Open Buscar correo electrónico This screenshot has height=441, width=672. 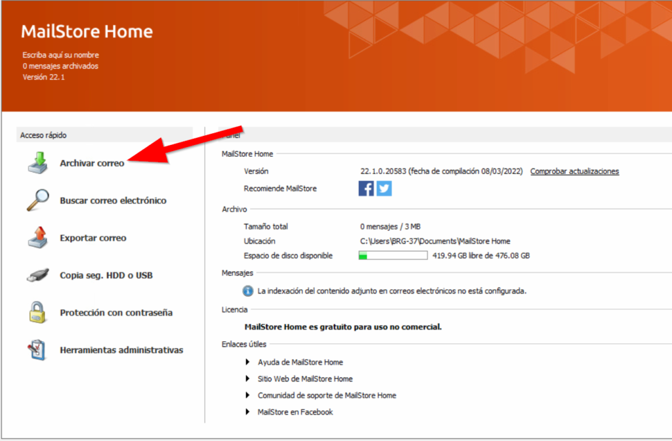coord(113,201)
